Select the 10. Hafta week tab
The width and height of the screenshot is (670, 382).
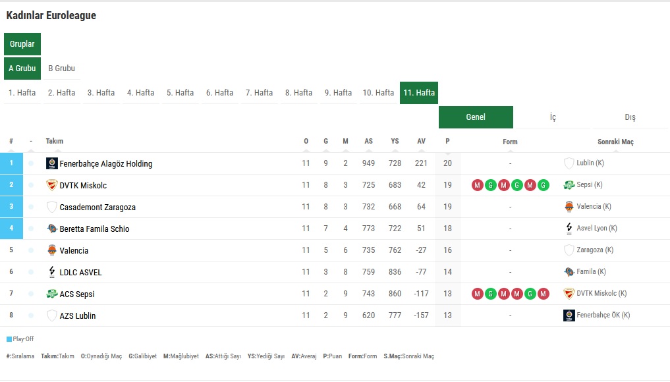point(378,93)
